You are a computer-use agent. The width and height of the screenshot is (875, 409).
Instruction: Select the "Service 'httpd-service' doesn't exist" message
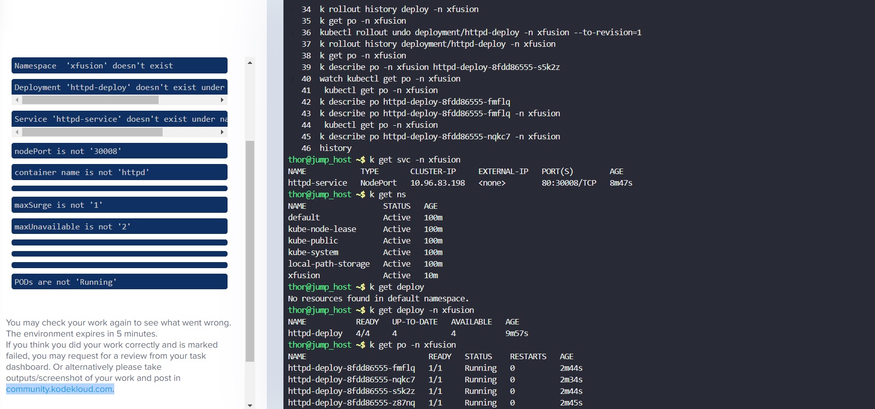pyautogui.click(x=119, y=119)
